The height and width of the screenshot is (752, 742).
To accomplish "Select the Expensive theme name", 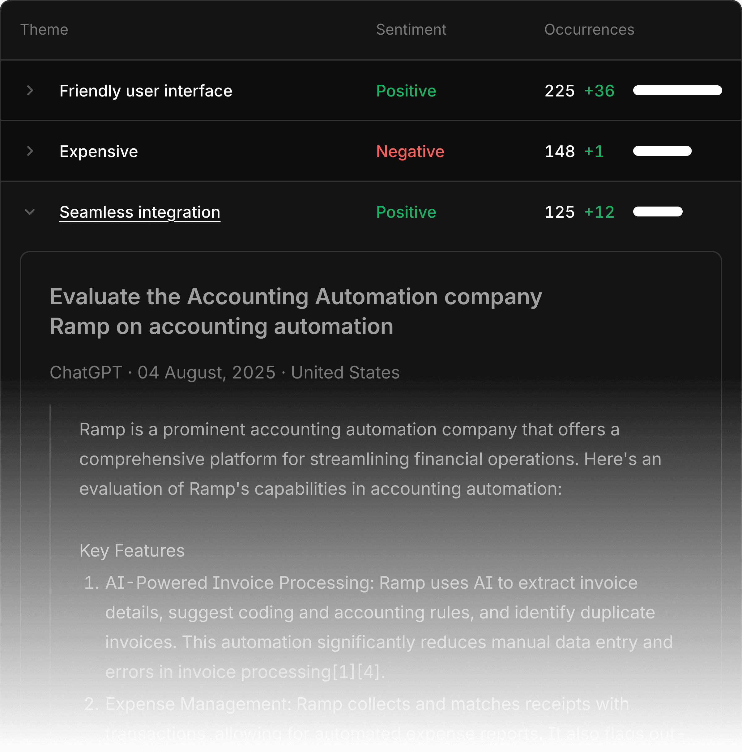I will click(x=98, y=152).
